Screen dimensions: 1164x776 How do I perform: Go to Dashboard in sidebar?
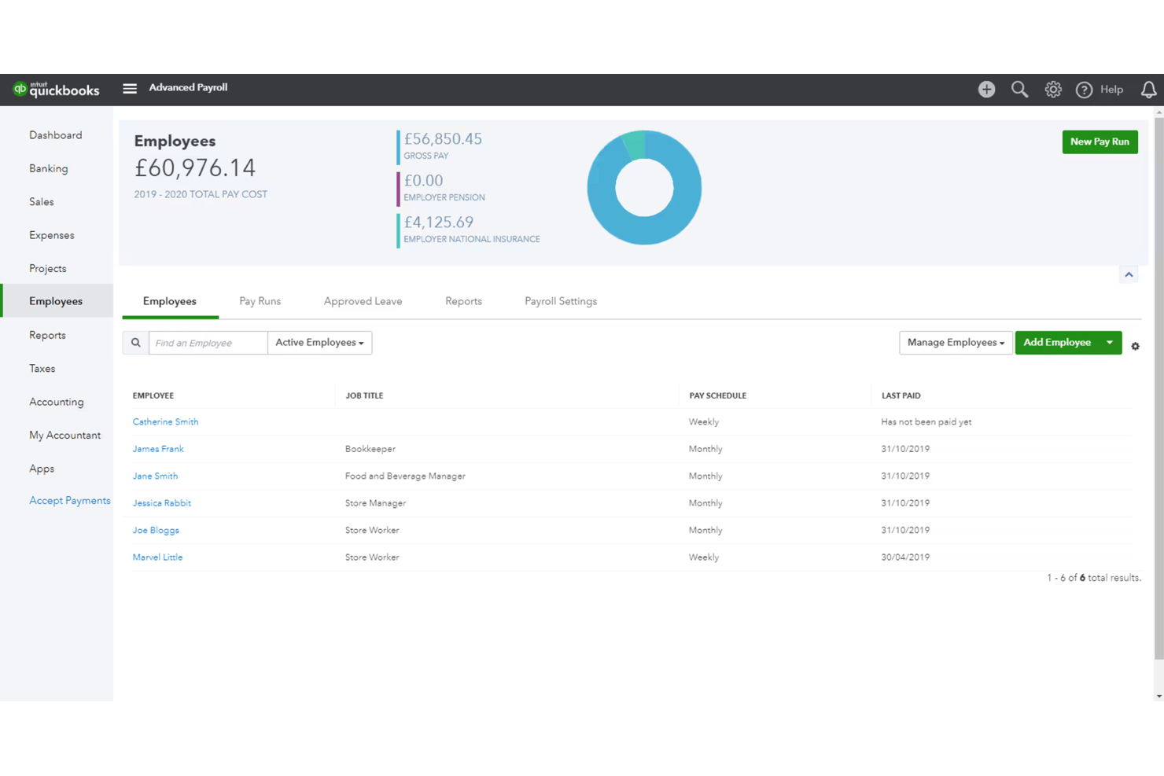tap(56, 135)
